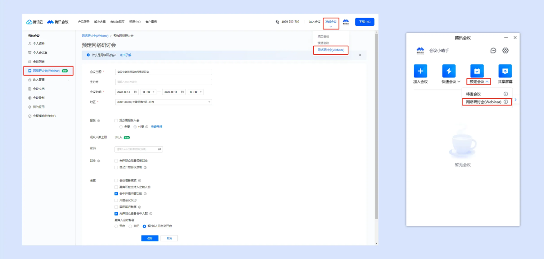This screenshot has height=259, width=544.
Task: Click info icon beside 特邀会议 in client
Action: 505,94
